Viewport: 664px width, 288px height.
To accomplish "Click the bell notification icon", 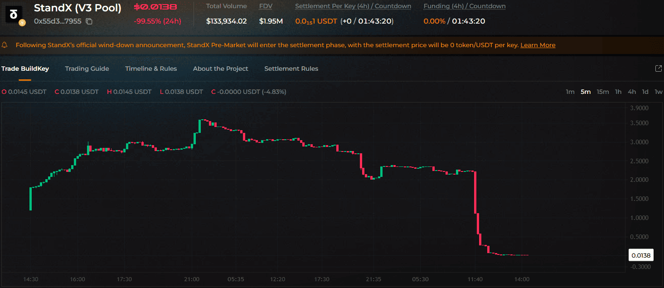I will tap(5, 45).
